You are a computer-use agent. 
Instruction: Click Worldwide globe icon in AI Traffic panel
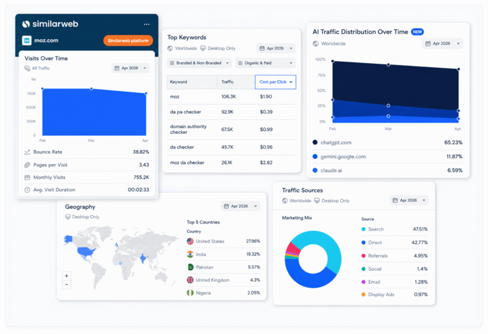point(315,43)
